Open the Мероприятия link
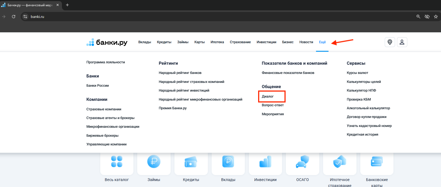The image size is (441, 187). tap(273, 114)
